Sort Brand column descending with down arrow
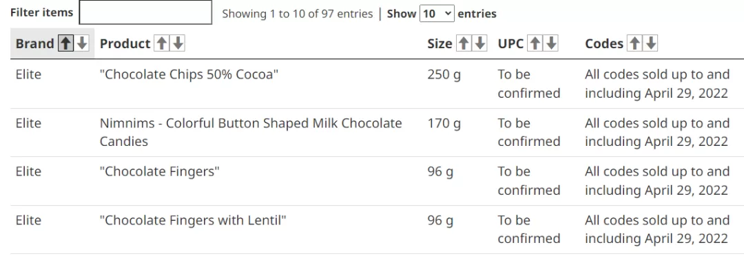 click(x=82, y=43)
